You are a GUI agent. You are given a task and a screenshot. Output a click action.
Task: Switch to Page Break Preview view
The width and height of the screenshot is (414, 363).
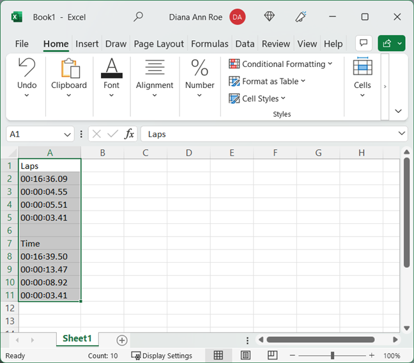272,355
